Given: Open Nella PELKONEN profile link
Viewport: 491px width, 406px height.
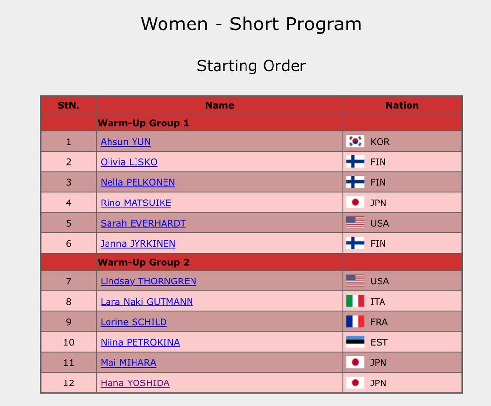Looking at the screenshot, I should click(x=138, y=182).
